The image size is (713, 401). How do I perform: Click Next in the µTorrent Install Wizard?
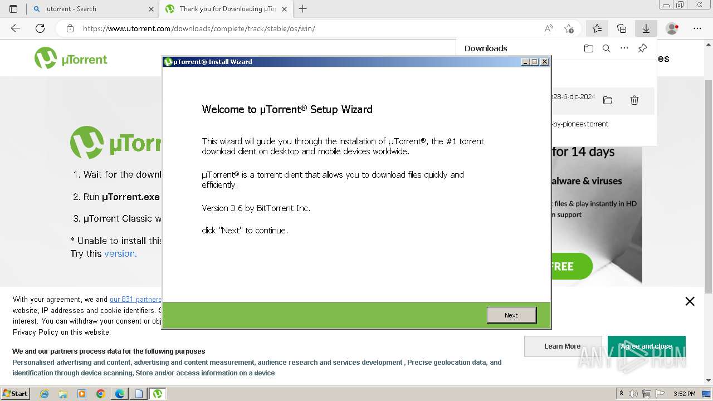pyautogui.click(x=511, y=315)
